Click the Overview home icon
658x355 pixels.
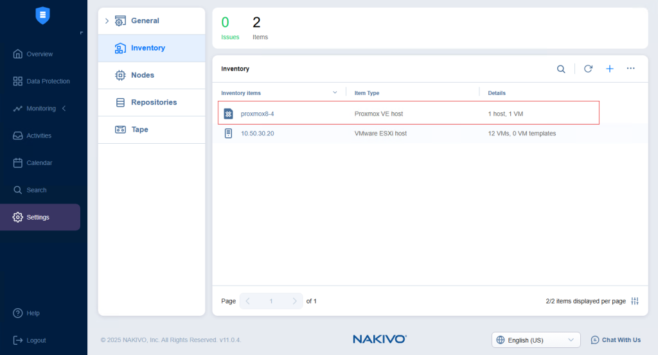pyautogui.click(x=17, y=54)
